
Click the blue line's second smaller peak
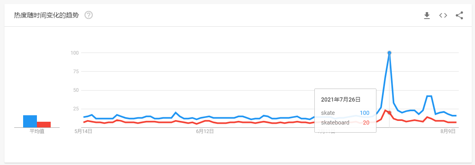(x=429, y=96)
